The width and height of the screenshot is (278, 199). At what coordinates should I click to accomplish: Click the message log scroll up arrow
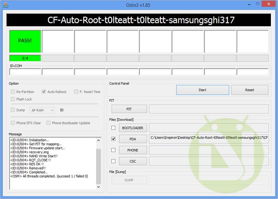pyautogui.click(x=98, y=140)
